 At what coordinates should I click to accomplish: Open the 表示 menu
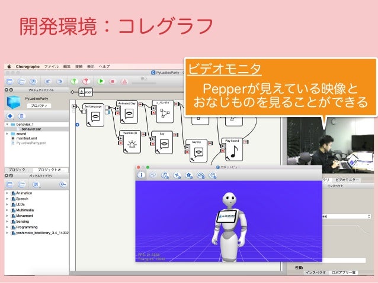(91, 66)
